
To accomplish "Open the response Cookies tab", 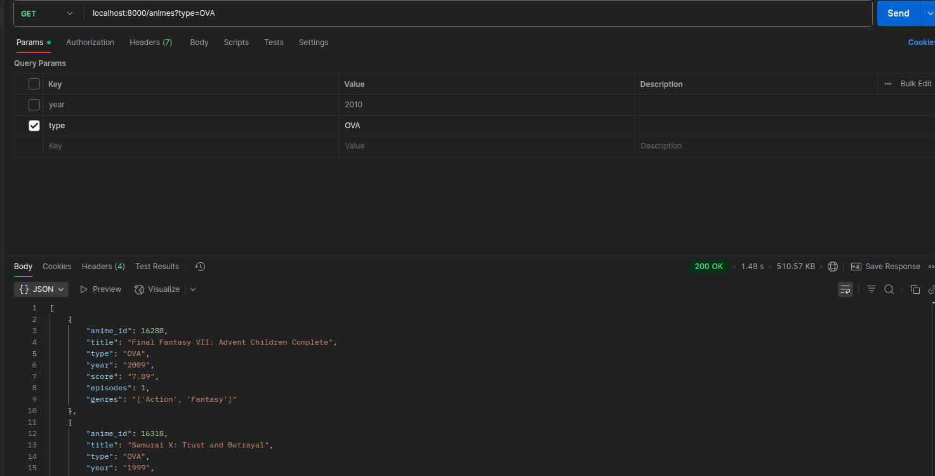I will click(x=57, y=267).
